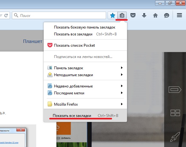Image resolution: width=186 pixels, height=147 pixels.
Task: Open the hamburger main menu
Action: pyautogui.click(x=179, y=15)
